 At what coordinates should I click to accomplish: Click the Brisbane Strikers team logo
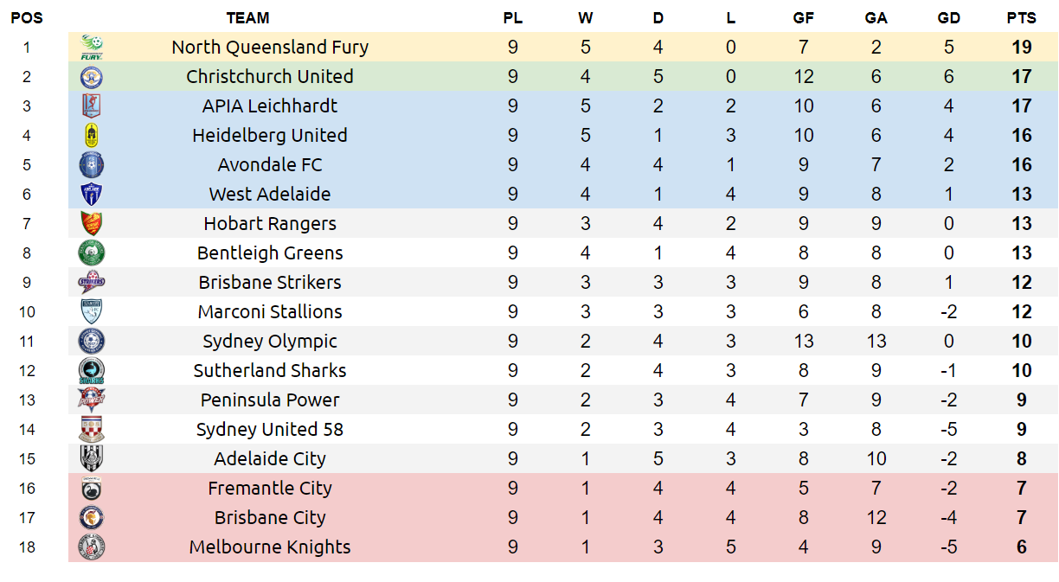pos(91,283)
